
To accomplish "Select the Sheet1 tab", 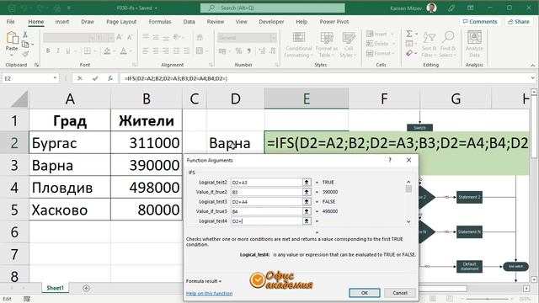I will coord(56,288).
